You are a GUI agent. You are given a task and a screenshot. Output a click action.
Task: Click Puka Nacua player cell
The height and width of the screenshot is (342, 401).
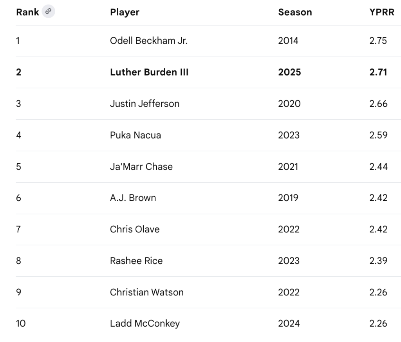point(135,135)
